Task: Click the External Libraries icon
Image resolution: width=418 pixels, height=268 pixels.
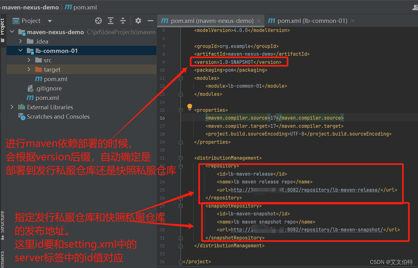Action: coord(22,107)
